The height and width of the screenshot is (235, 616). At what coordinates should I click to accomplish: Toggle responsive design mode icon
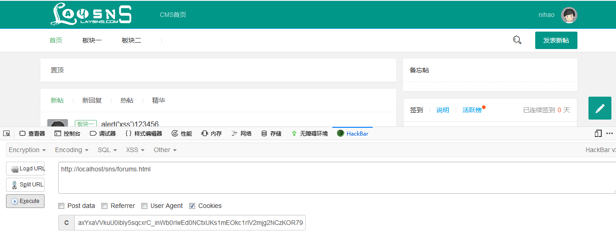[598, 133]
